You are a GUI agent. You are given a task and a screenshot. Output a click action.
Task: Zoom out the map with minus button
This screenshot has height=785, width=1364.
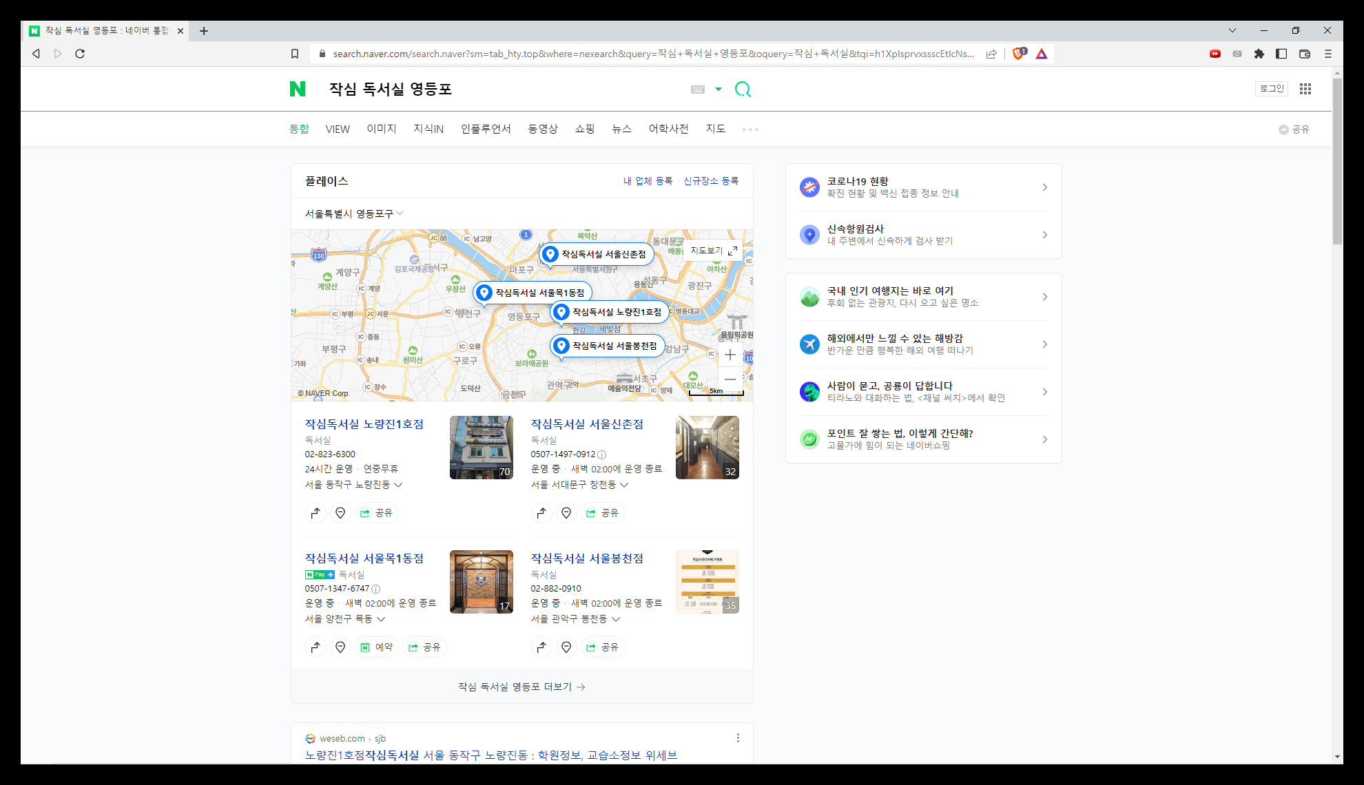pos(730,379)
